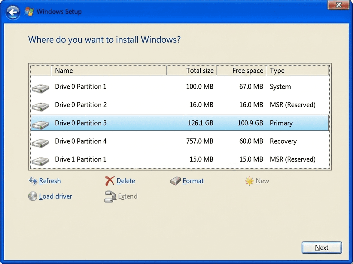The height and width of the screenshot is (264, 353).
Task: Click the 16.0 MB total size cell
Action: pos(201,105)
